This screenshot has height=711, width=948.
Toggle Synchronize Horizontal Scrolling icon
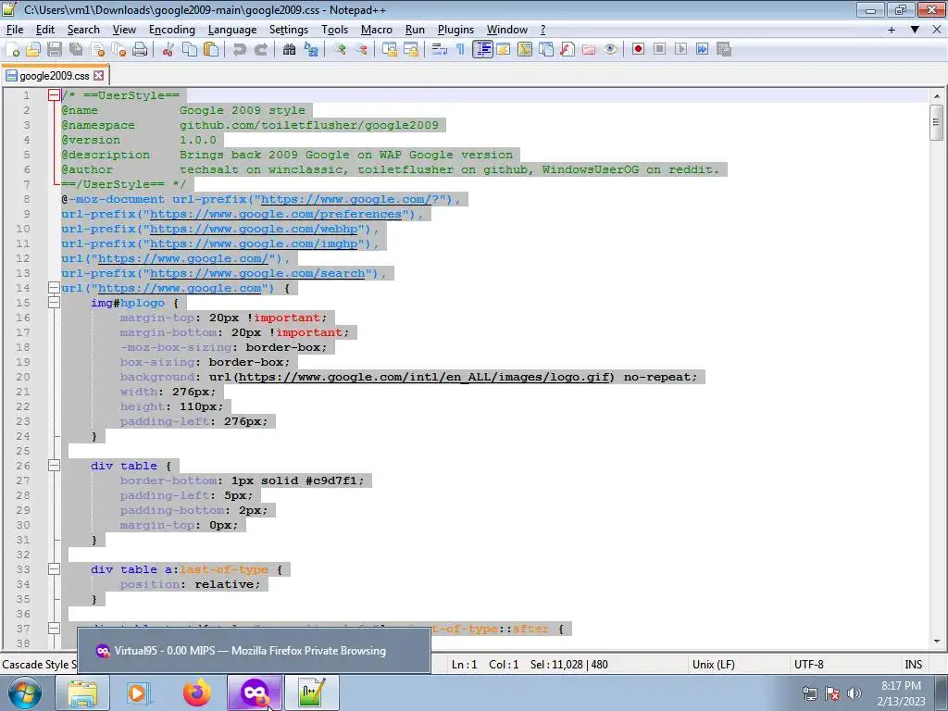pos(411,50)
